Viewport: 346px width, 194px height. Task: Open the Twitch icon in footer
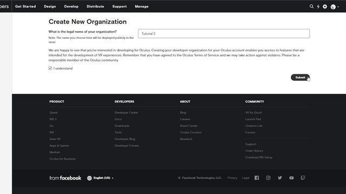(303, 178)
